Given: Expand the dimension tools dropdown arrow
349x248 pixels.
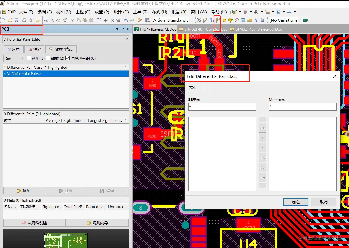Looking at the screenshot, I should 273,12.
